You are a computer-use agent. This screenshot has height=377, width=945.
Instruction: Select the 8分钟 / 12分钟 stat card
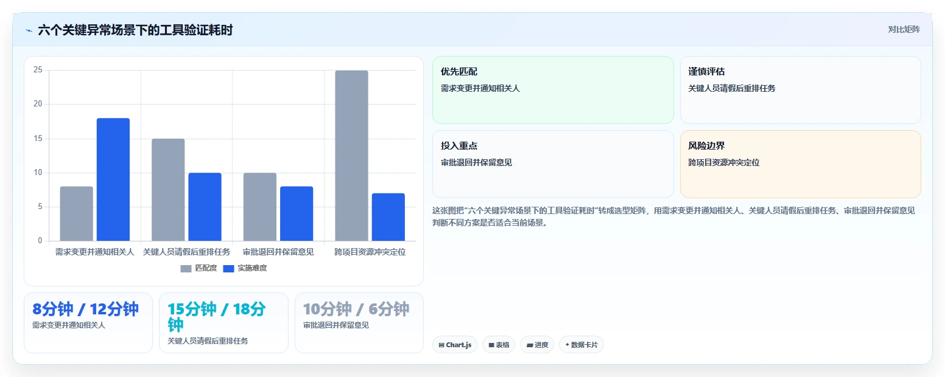pyautogui.click(x=88, y=323)
